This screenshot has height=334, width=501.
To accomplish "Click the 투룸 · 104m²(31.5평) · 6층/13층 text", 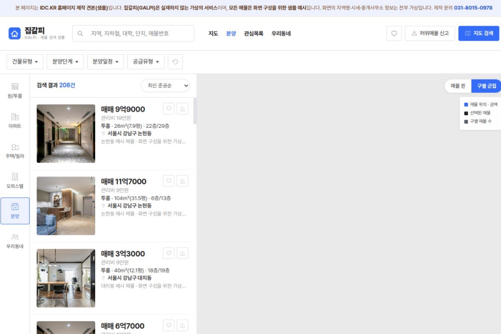I will [136, 198].
